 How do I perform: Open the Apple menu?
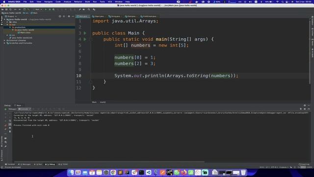point(4,1)
